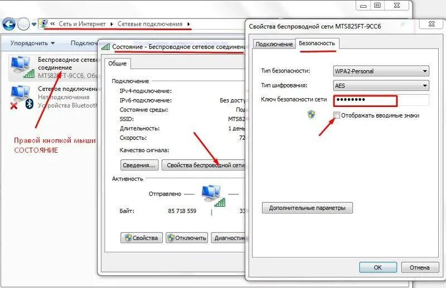Click the network security key field
This screenshot has height=288, width=446.
click(x=381, y=100)
